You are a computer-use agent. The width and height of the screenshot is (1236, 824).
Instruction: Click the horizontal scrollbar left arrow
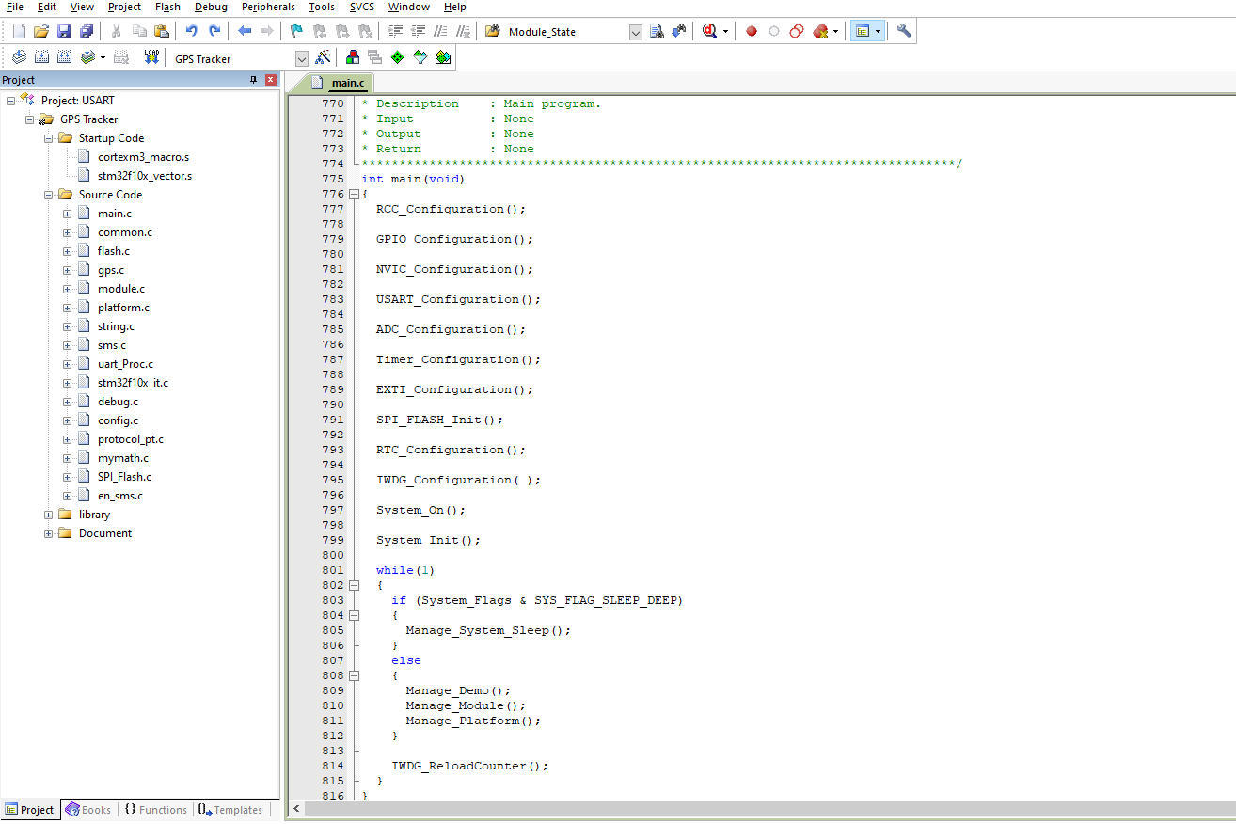coord(297,809)
